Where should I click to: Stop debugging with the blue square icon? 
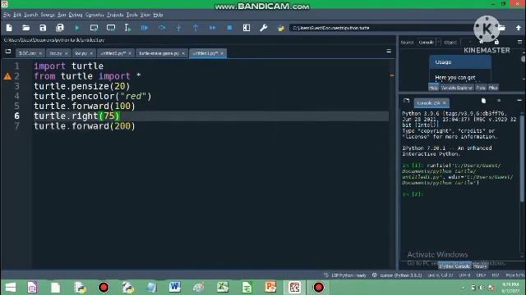229,28
